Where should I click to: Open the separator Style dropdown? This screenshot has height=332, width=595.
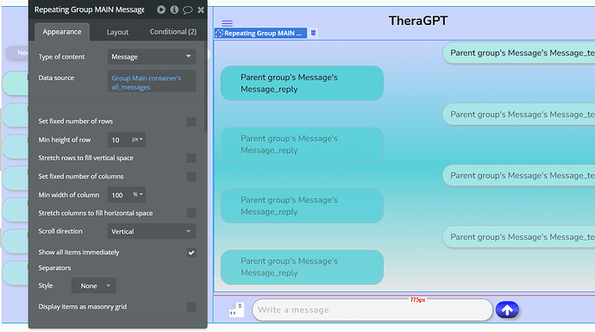click(93, 285)
